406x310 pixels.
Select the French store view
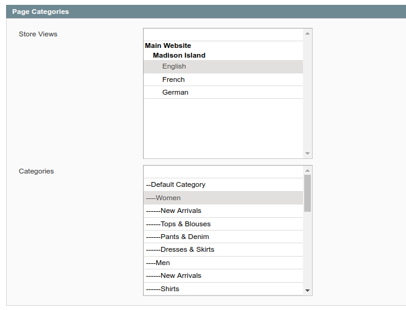(x=173, y=79)
